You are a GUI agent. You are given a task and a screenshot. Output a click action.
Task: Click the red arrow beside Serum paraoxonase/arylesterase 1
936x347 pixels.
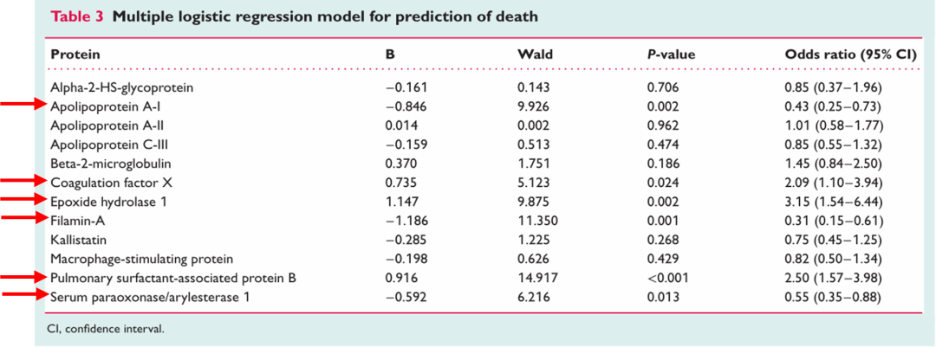point(23,295)
